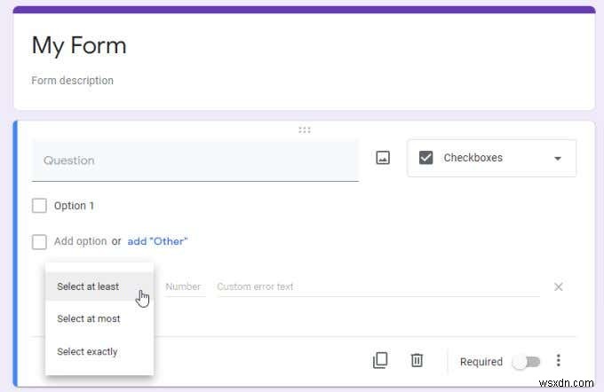Click the Number validation field

click(185, 287)
